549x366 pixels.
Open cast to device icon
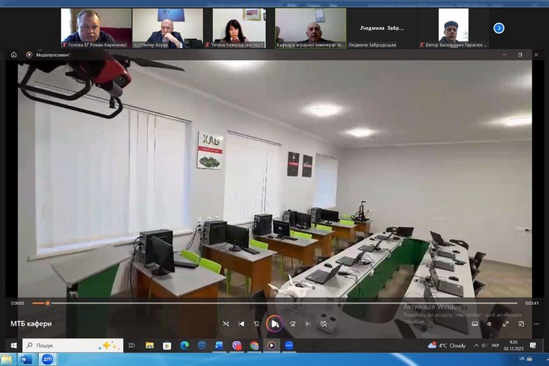pyautogui.click(x=521, y=324)
